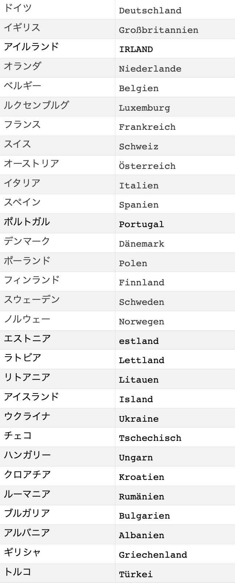
Task: Click the Deutschland cell
Action: point(150,10)
